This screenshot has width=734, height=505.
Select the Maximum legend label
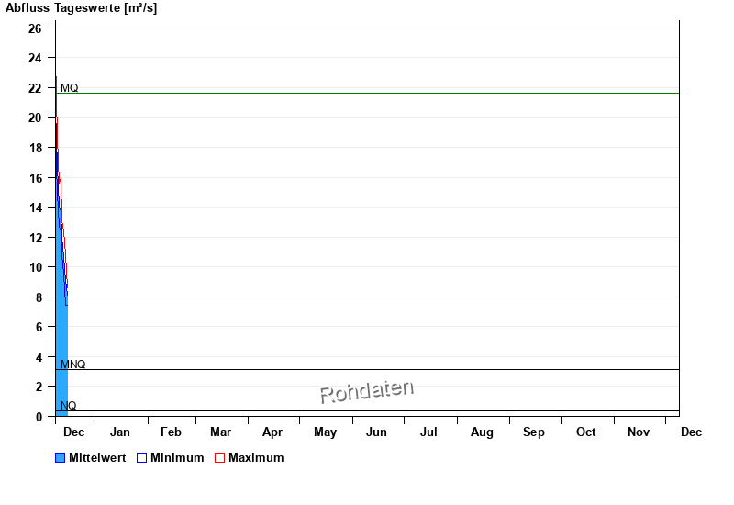256,458
